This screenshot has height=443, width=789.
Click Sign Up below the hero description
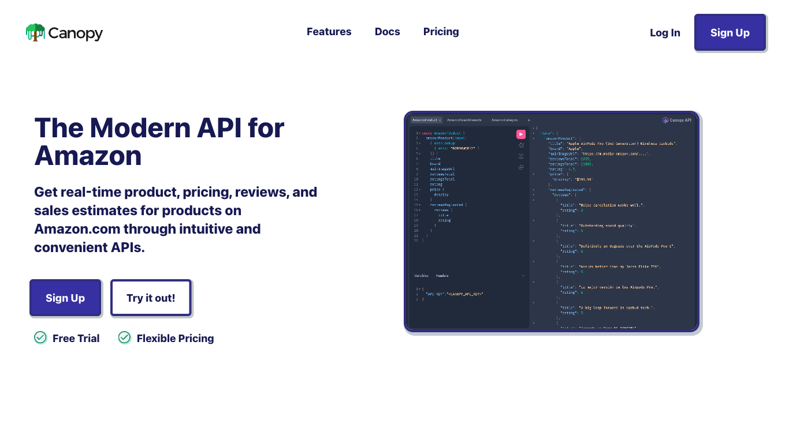pyautogui.click(x=65, y=298)
